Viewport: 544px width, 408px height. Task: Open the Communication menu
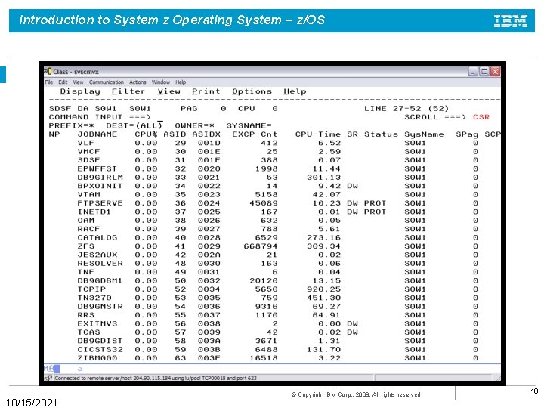(x=107, y=82)
